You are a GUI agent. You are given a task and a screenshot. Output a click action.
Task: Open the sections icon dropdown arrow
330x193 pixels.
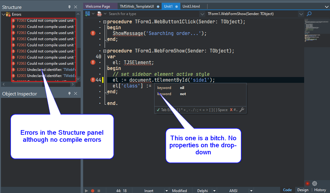(x=93, y=14)
